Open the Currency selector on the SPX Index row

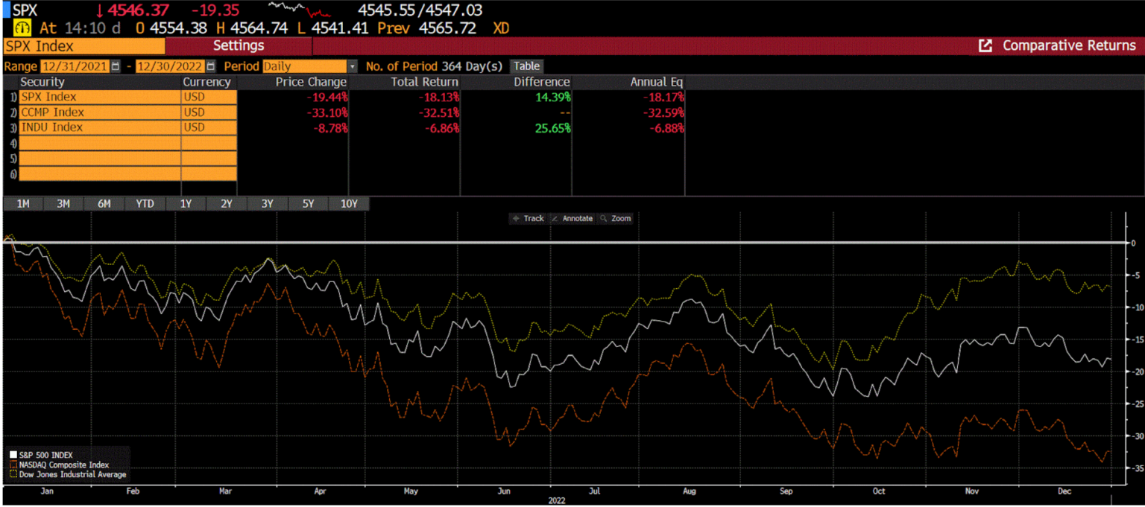tap(209, 97)
